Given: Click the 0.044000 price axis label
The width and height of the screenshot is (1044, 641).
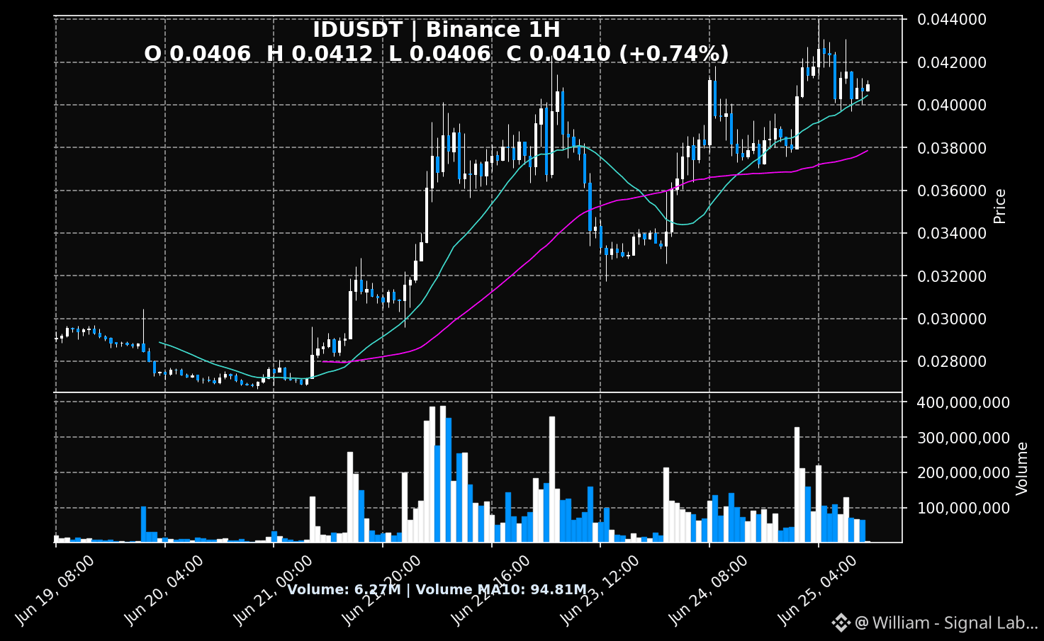Looking at the screenshot, I should (952, 20).
